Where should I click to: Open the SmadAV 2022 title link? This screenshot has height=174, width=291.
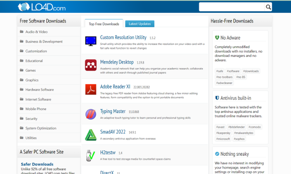pos(113,132)
